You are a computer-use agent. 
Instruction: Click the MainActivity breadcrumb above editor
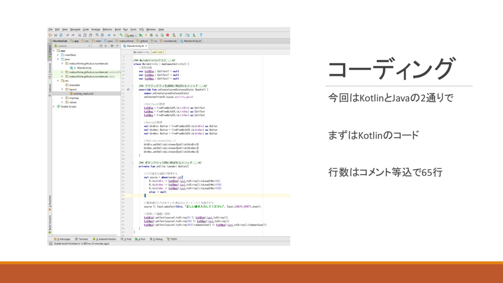pyautogui.click(x=141, y=52)
